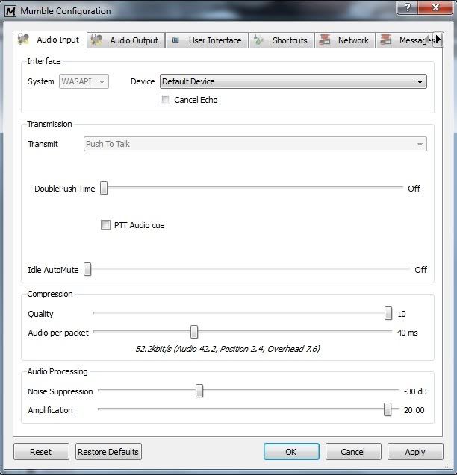Image resolution: width=457 pixels, height=475 pixels.
Task: Open the Device dropdown list
Action: coord(293,82)
